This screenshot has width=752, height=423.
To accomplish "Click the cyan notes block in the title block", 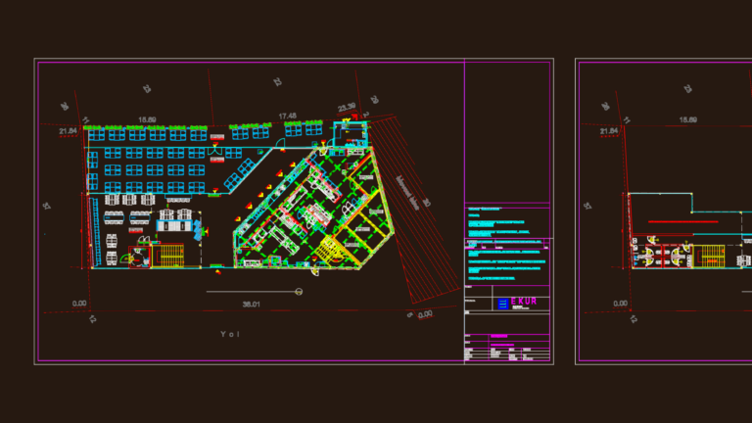I will [x=507, y=244].
